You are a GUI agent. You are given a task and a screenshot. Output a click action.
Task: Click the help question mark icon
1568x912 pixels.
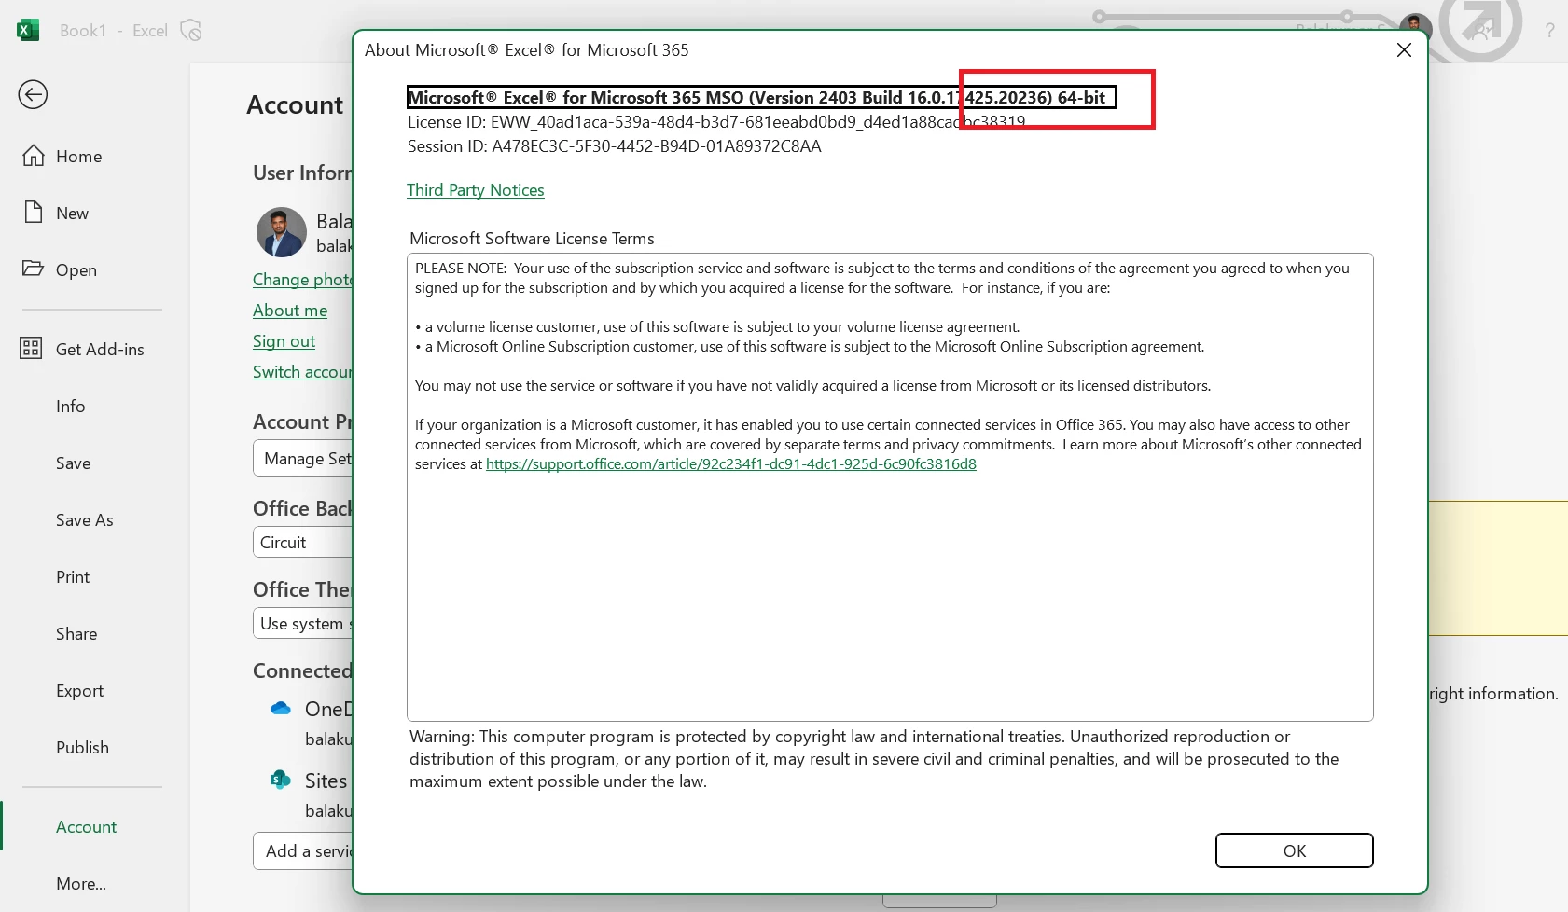tap(1549, 31)
